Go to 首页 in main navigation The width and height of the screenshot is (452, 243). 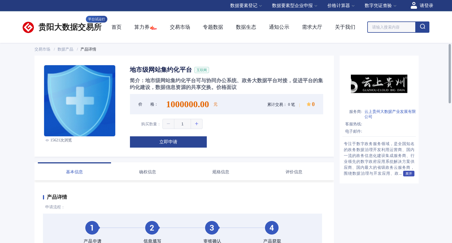click(116, 27)
